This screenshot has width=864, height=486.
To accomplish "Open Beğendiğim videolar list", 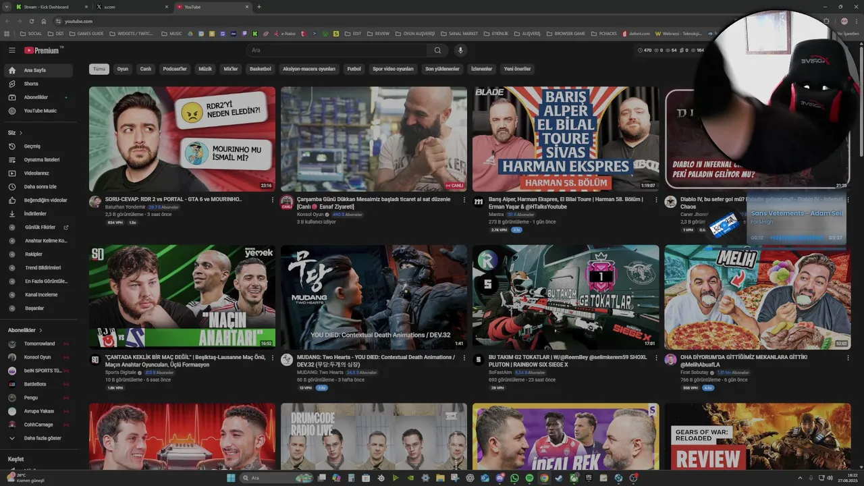I will click(x=38, y=200).
